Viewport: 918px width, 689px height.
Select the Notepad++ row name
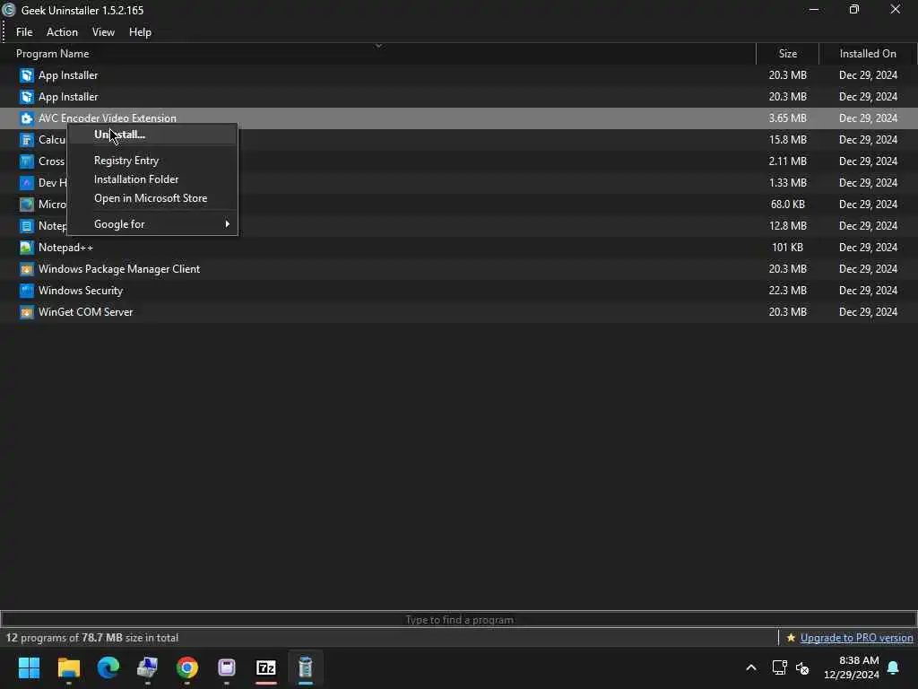pyautogui.click(x=65, y=248)
